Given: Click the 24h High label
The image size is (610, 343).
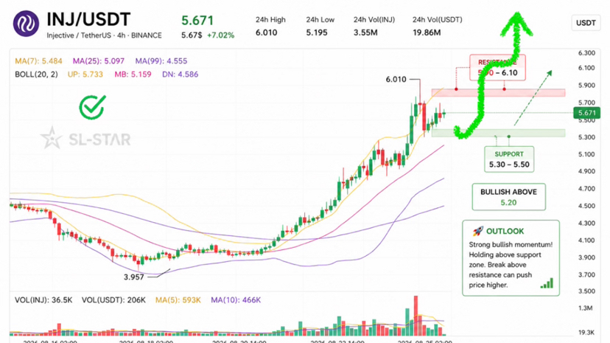Looking at the screenshot, I should (x=270, y=19).
